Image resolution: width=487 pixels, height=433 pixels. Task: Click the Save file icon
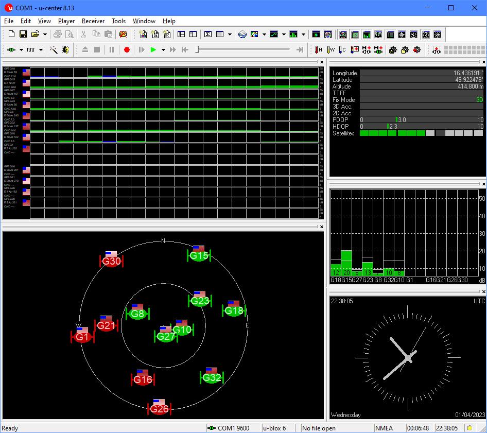(23, 34)
